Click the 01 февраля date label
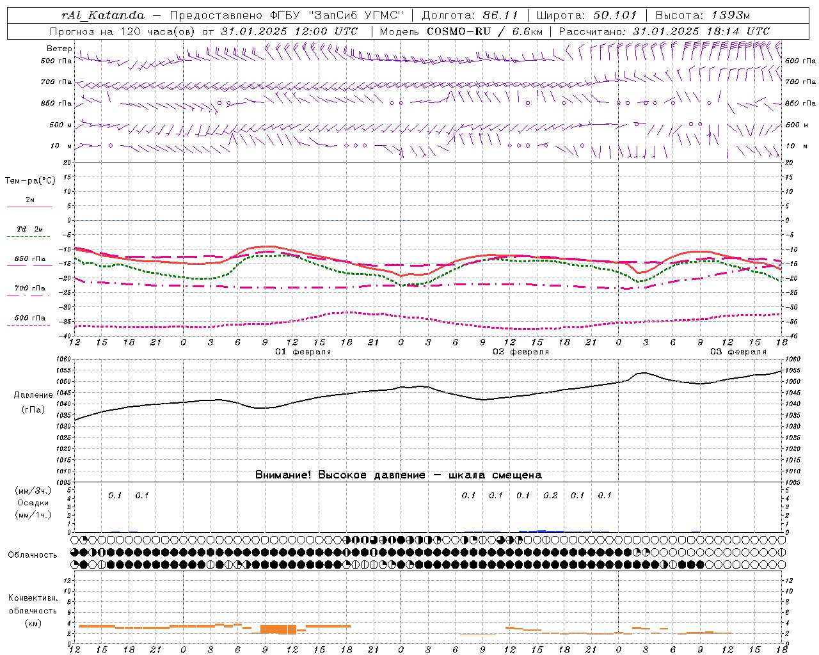Image resolution: width=819 pixels, height=655 pixels. (x=303, y=352)
